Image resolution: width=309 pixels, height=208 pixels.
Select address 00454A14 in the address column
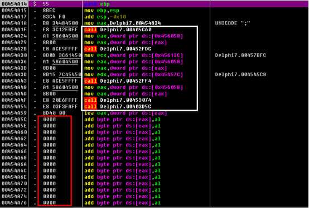pos(14,4)
